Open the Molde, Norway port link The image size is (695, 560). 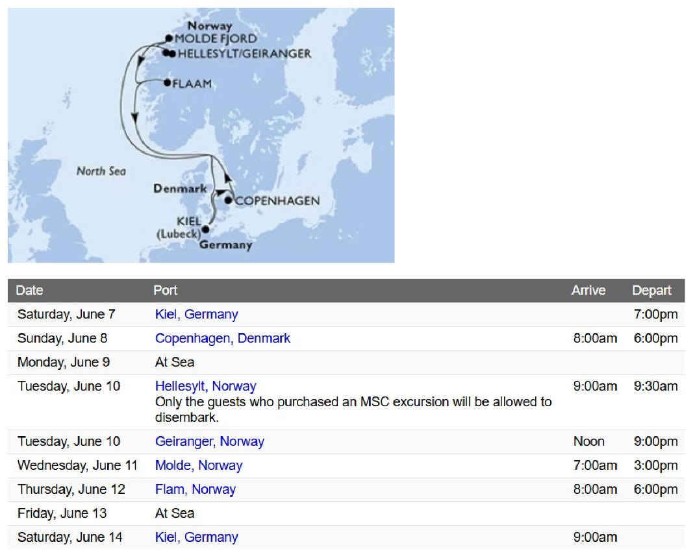point(198,465)
